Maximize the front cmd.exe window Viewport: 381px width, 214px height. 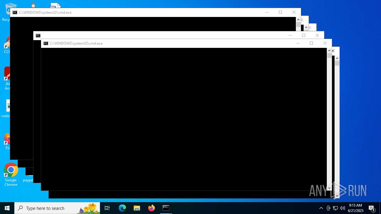(x=311, y=43)
